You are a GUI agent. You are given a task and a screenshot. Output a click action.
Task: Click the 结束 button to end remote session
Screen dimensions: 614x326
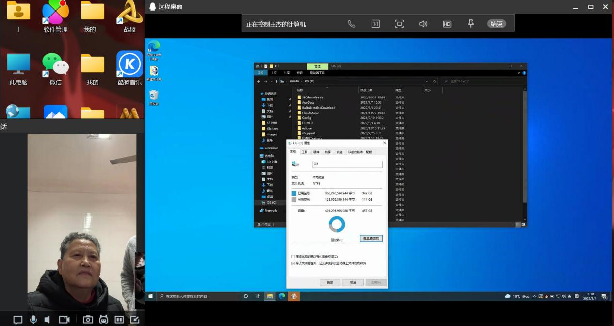click(x=496, y=24)
